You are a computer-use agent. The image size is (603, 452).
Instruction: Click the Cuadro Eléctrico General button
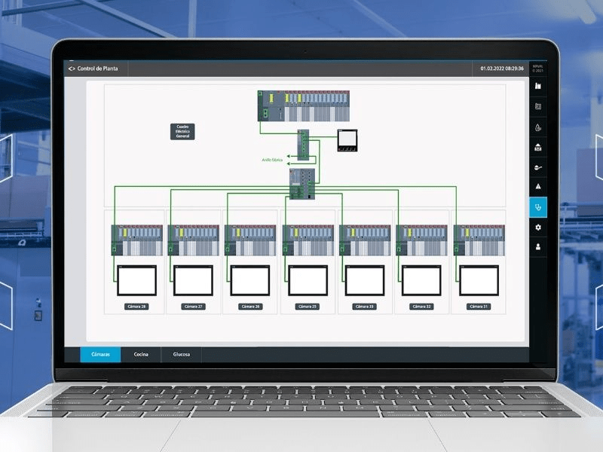coord(182,132)
